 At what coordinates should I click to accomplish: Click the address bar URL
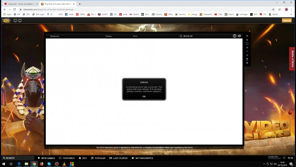tap(48, 9)
